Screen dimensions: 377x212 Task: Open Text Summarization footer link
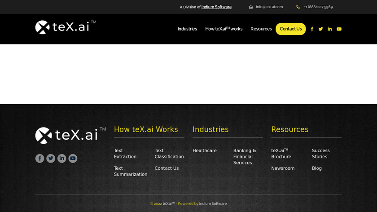click(x=131, y=171)
